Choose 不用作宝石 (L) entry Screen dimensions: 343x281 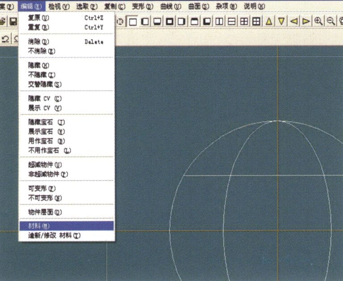[67, 151]
